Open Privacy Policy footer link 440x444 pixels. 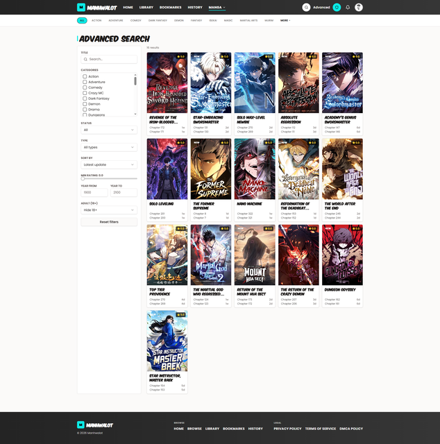coord(287,429)
